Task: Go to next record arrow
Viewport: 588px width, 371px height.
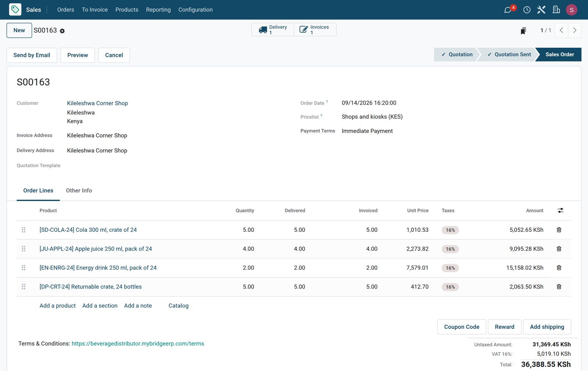Action: (575, 30)
